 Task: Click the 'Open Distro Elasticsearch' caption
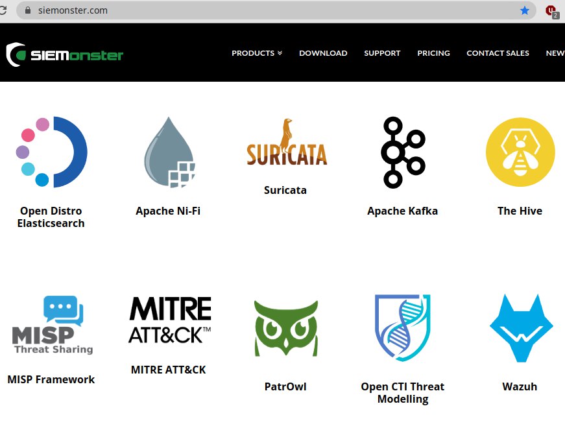51,217
